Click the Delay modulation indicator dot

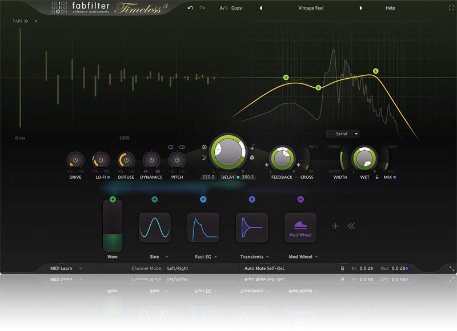[x=238, y=177]
